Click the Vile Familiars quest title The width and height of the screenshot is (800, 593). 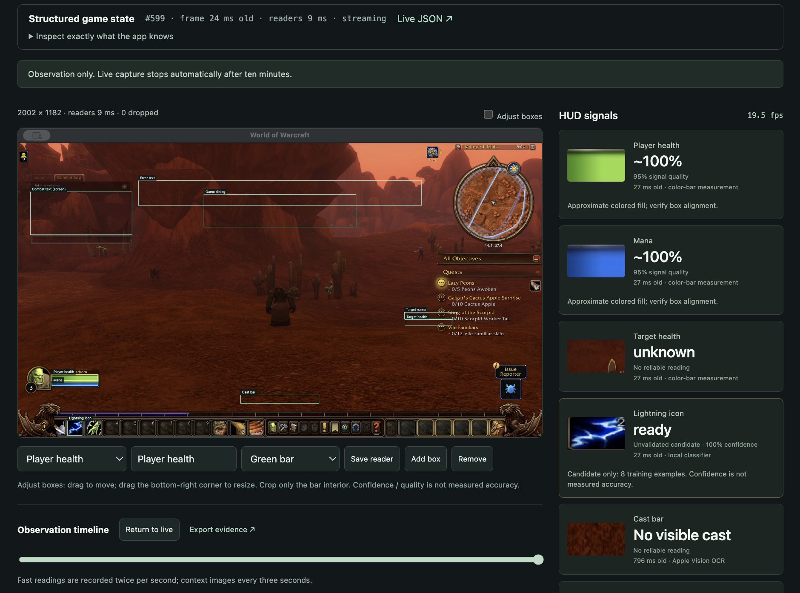463,328
